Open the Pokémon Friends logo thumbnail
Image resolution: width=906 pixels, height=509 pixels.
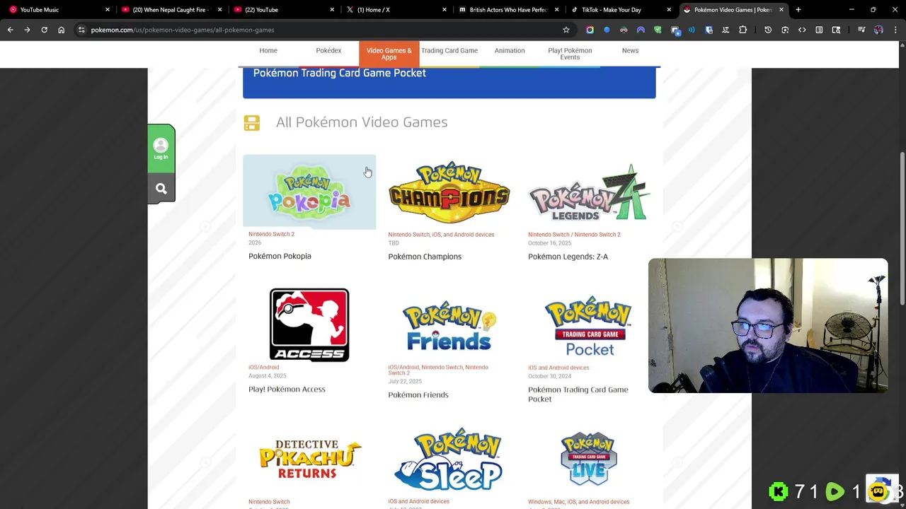tap(449, 325)
